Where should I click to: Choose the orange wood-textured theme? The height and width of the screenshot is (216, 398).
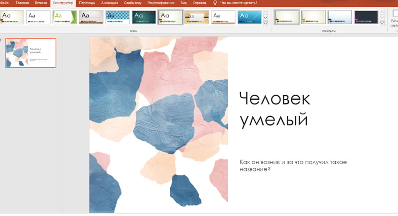197,17
